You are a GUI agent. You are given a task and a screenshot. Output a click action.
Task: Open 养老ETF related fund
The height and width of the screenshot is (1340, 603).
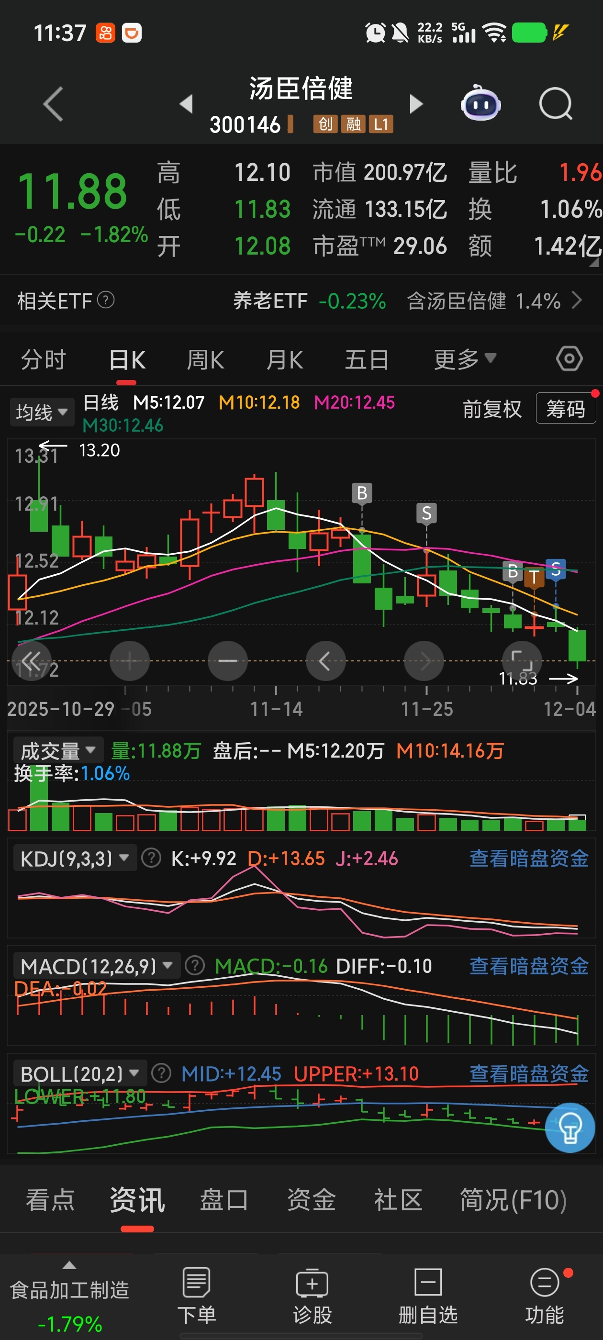pos(310,301)
